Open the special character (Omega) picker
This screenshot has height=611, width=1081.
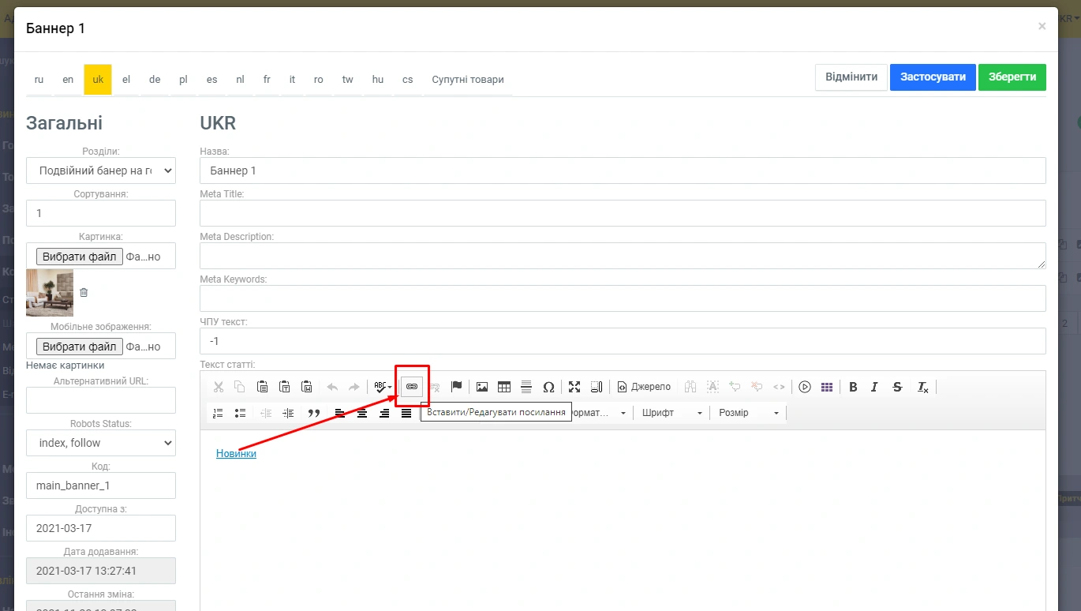pyautogui.click(x=548, y=387)
